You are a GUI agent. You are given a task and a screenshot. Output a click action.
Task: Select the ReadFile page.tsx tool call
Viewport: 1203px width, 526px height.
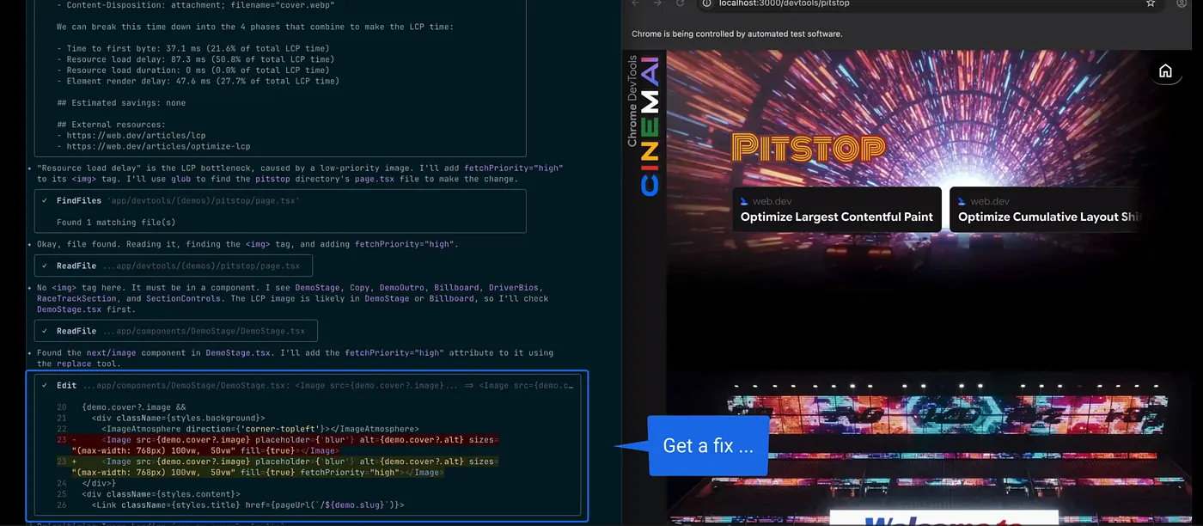coord(174,266)
